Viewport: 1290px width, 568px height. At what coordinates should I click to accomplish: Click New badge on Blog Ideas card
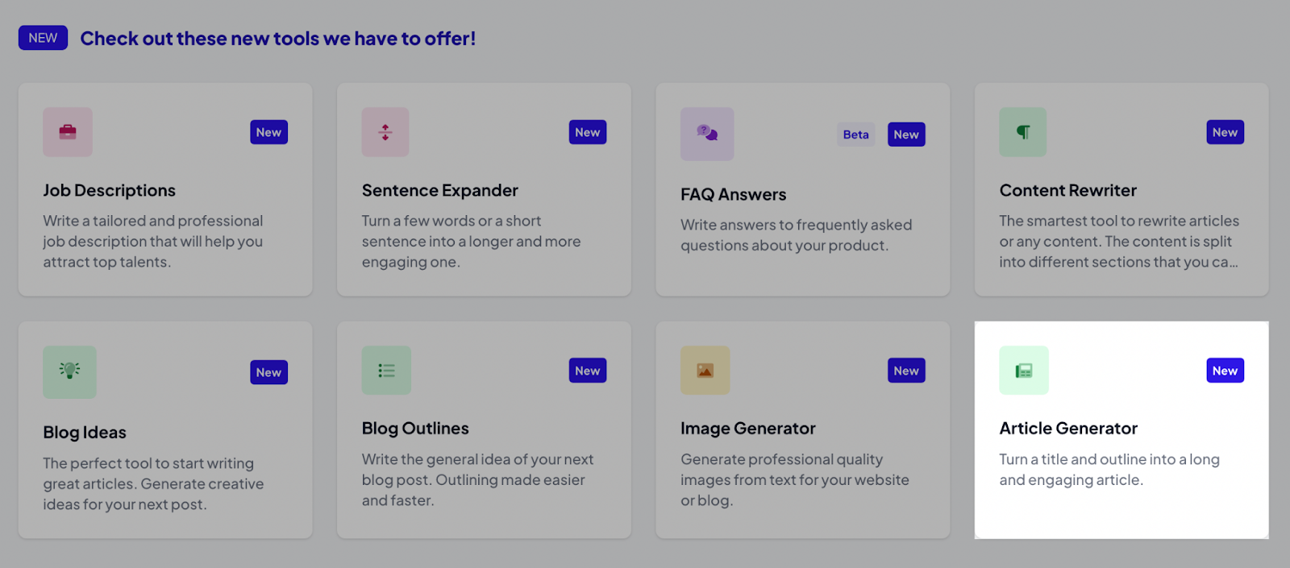(268, 372)
